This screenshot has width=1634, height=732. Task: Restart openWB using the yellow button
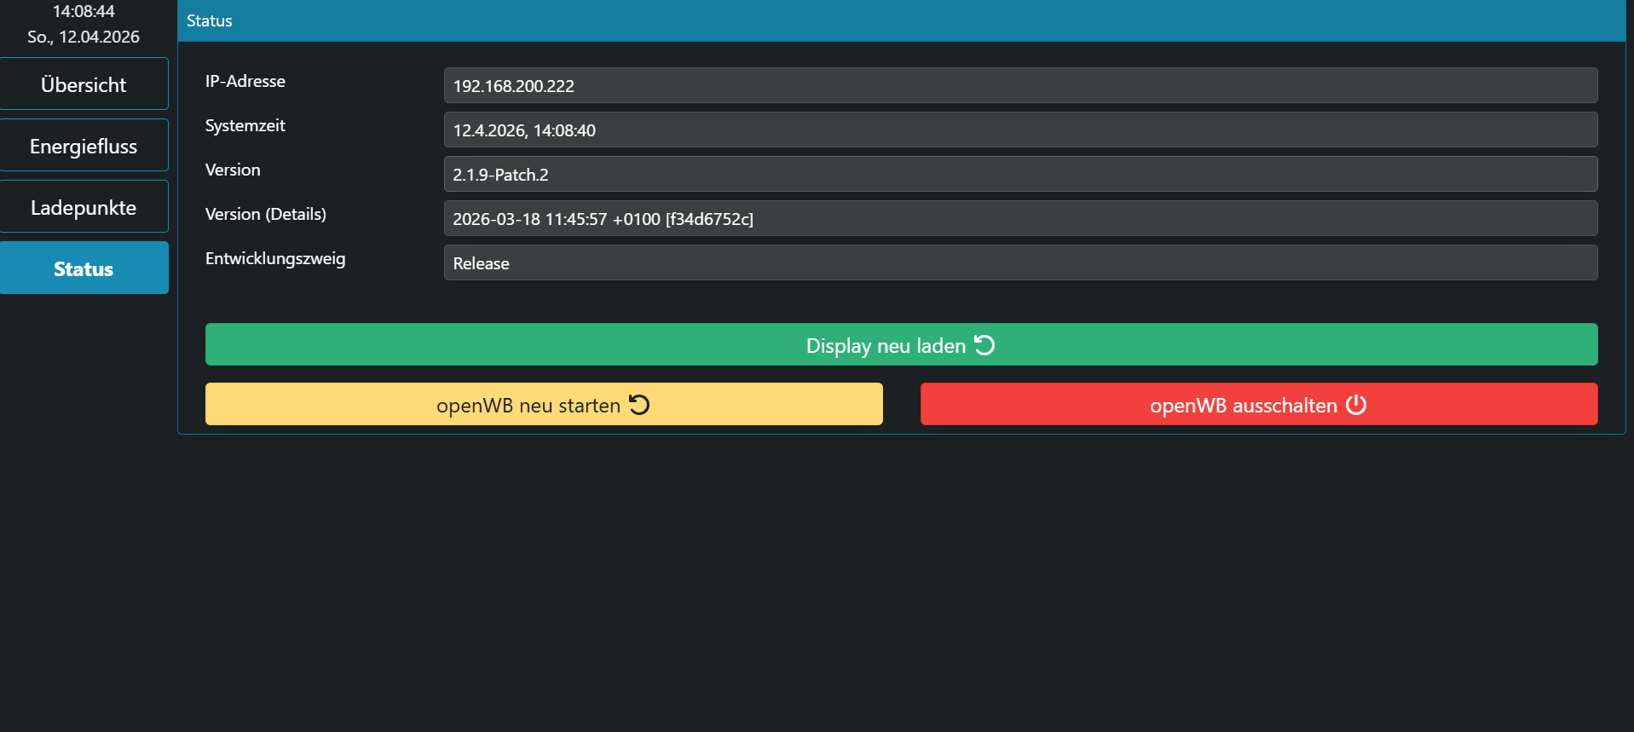544,405
